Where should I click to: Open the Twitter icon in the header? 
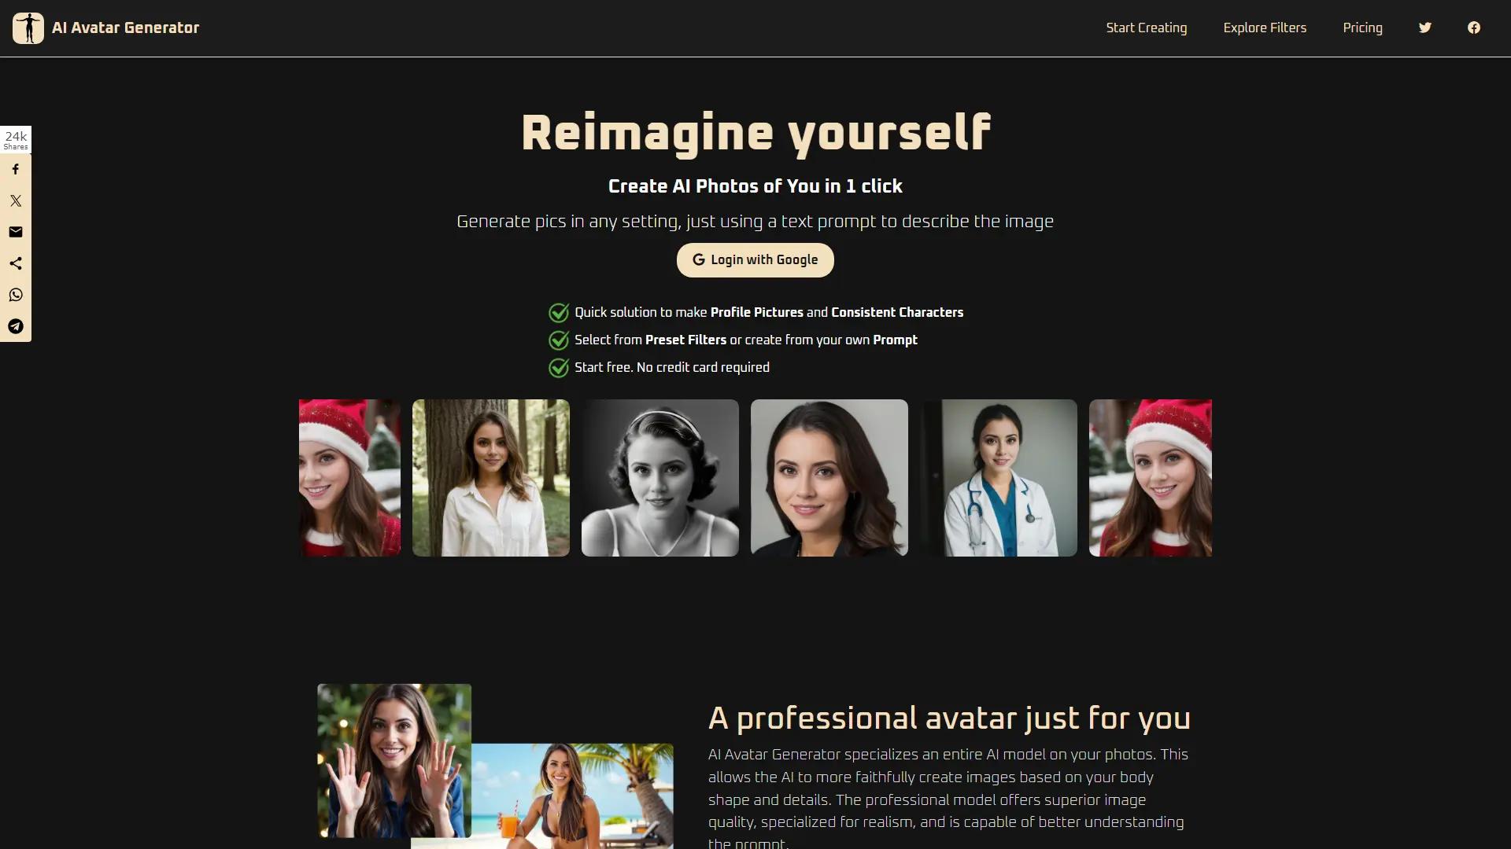coord(1424,28)
